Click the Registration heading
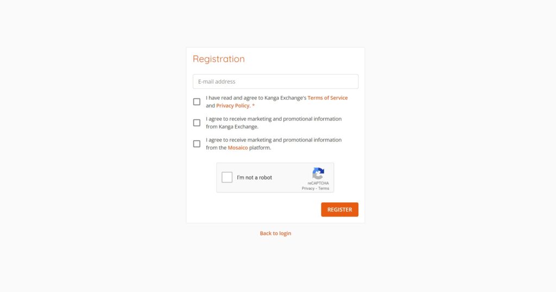 click(x=219, y=59)
